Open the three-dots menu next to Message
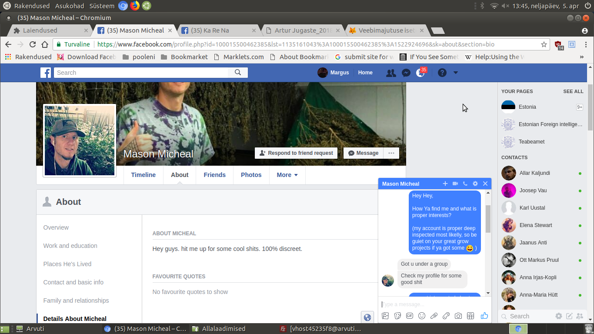Viewport: 594px width, 334px height. [x=391, y=153]
